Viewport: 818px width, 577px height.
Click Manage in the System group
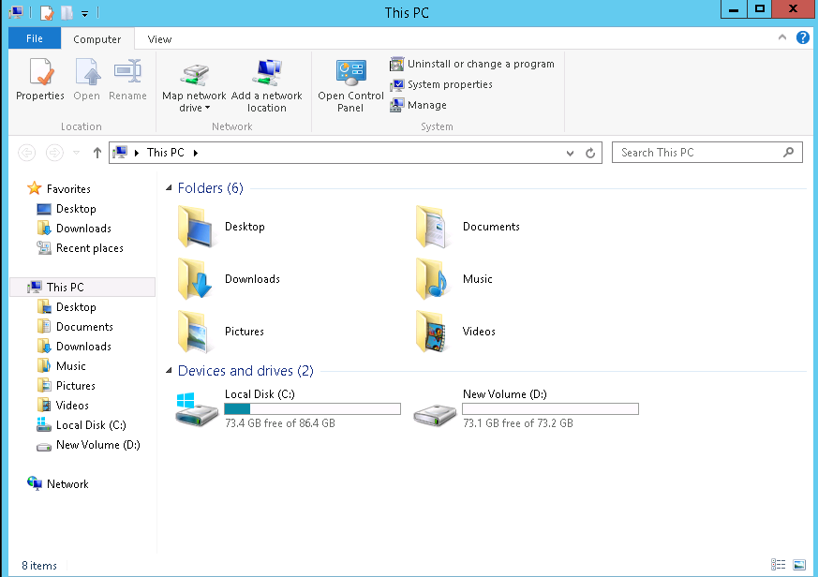[419, 106]
